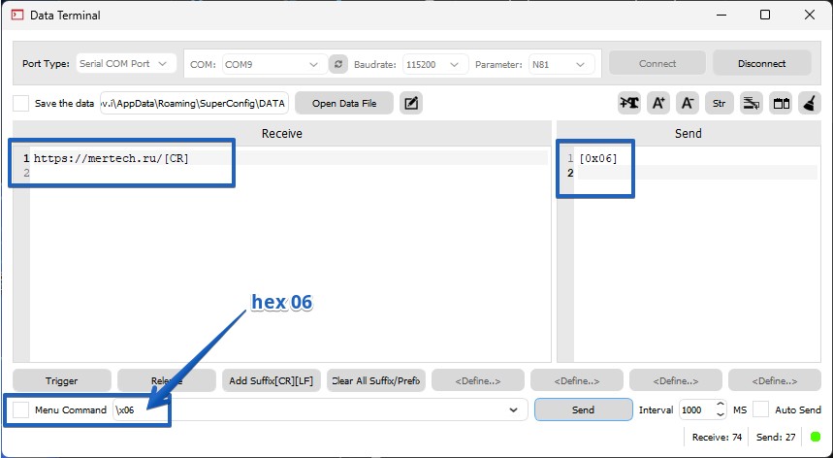Tick the Menu Command checkbox
This screenshot has height=458, width=833.
click(x=21, y=410)
